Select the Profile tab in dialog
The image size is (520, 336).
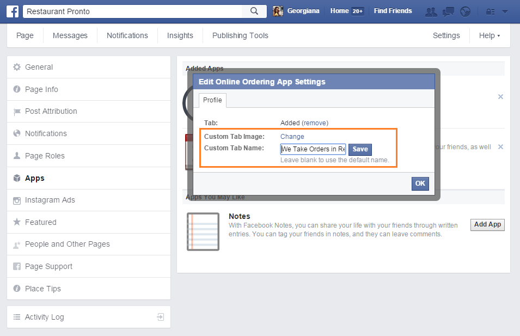pos(212,100)
